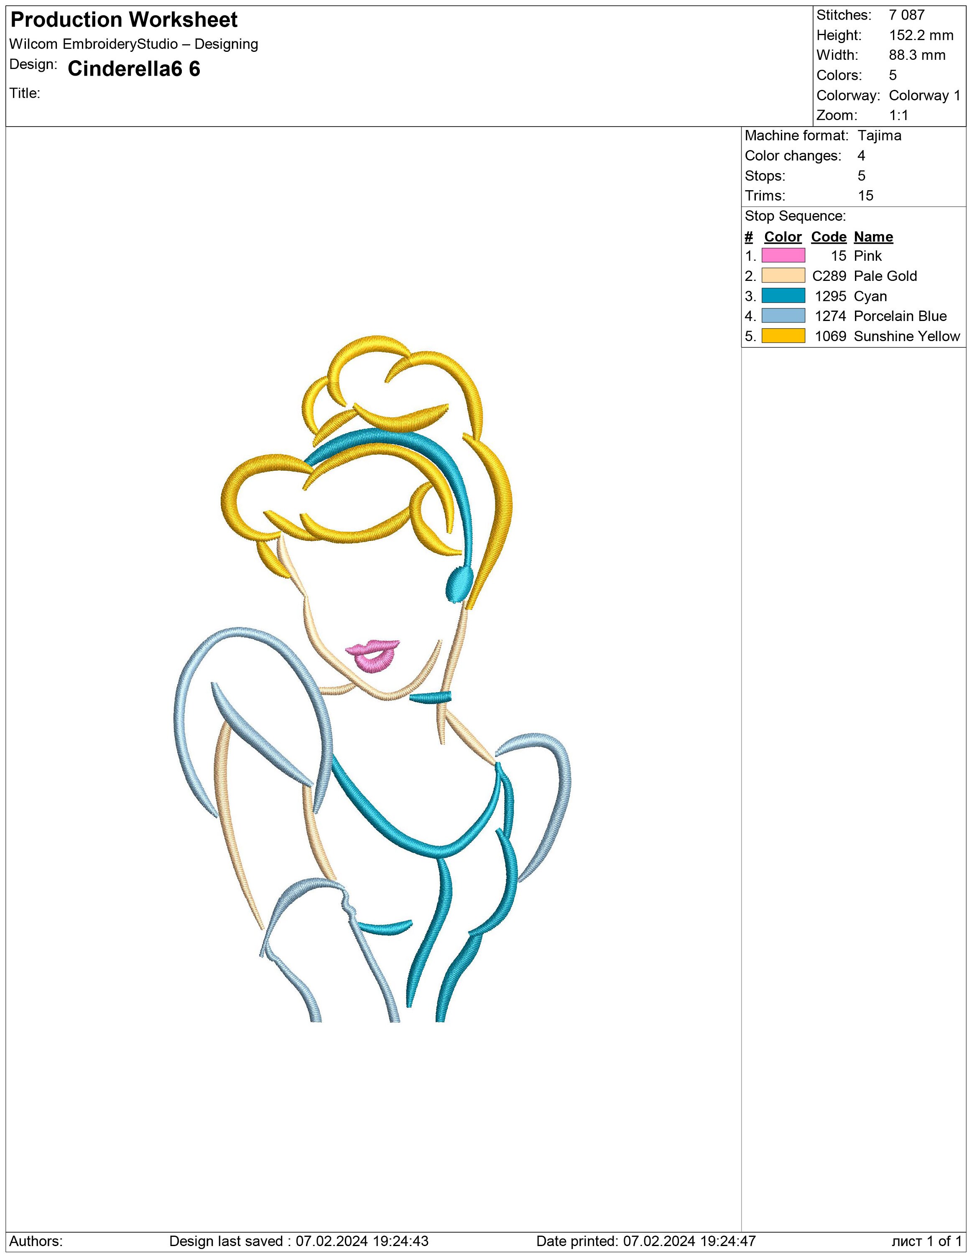Click the "Name" column header
This screenshot has height=1254, width=972.
coord(874,237)
